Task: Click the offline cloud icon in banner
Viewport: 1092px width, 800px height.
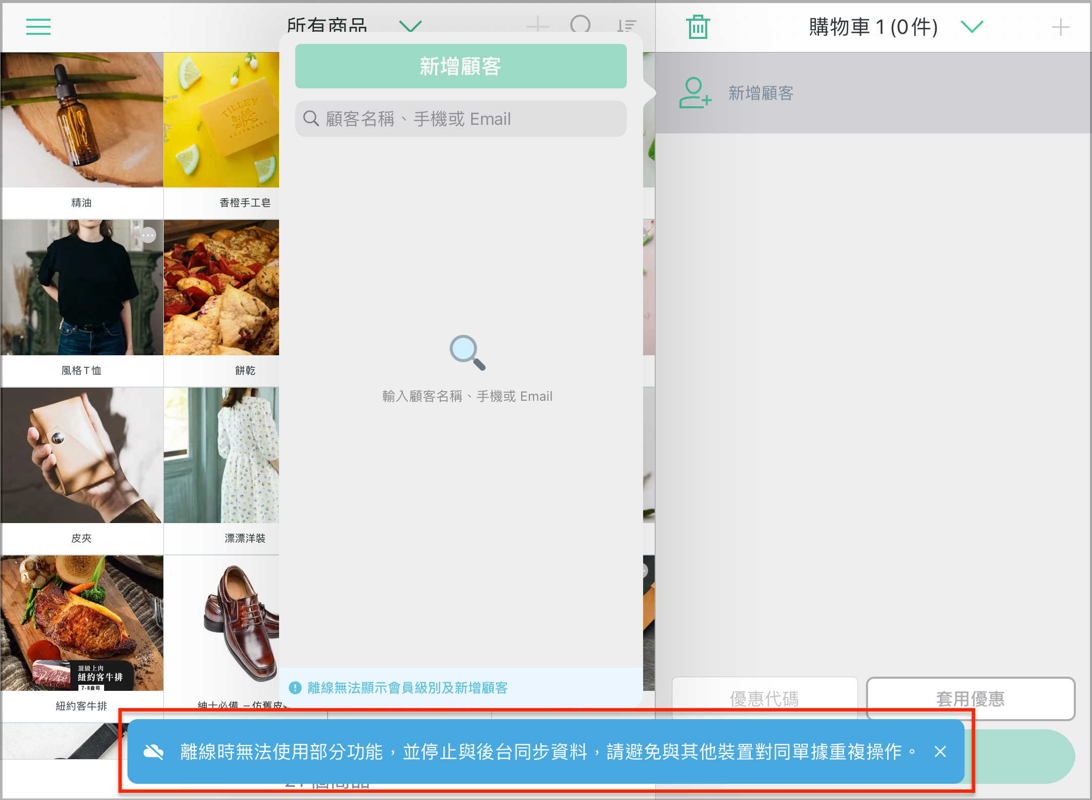Action: pos(153,751)
